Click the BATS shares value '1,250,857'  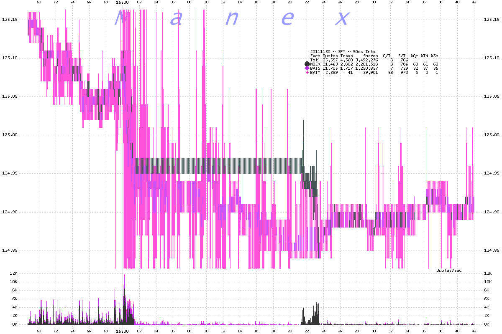pyautogui.click(x=367, y=68)
